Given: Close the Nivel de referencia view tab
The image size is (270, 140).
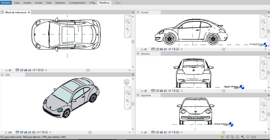Looking at the screenshot, I should pyautogui.click(x=29, y=12).
